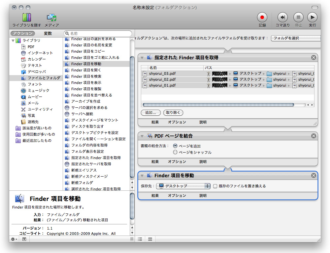Collapse the PDF ページを結合 action
This screenshot has width=330, height=253.
[x=142, y=136]
